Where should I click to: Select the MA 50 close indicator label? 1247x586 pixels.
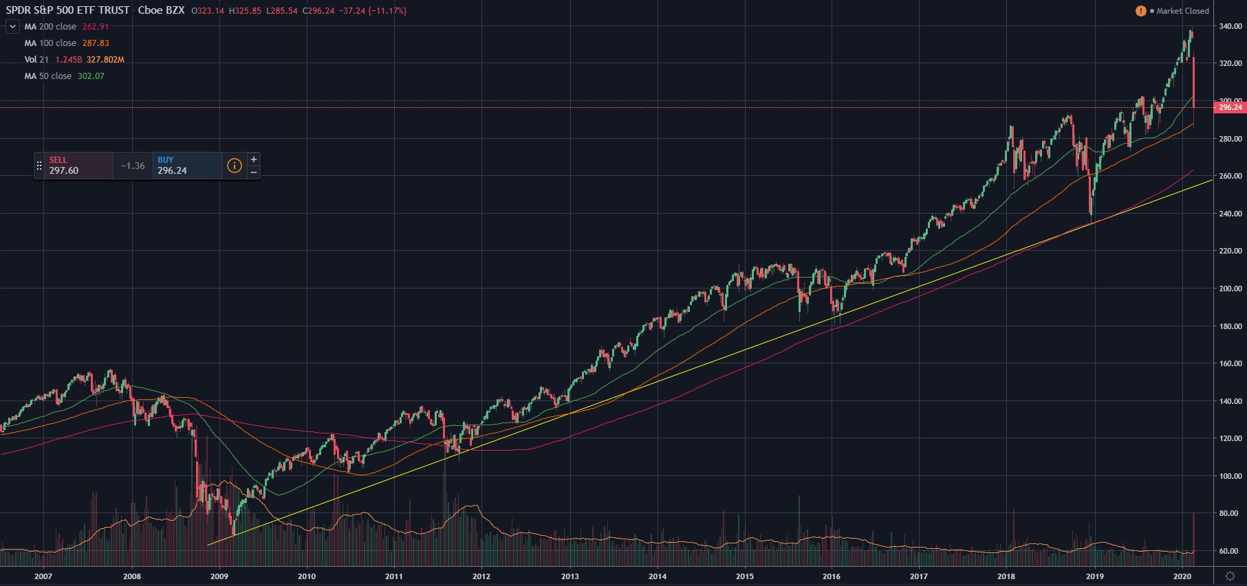click(x=48, y=76)
